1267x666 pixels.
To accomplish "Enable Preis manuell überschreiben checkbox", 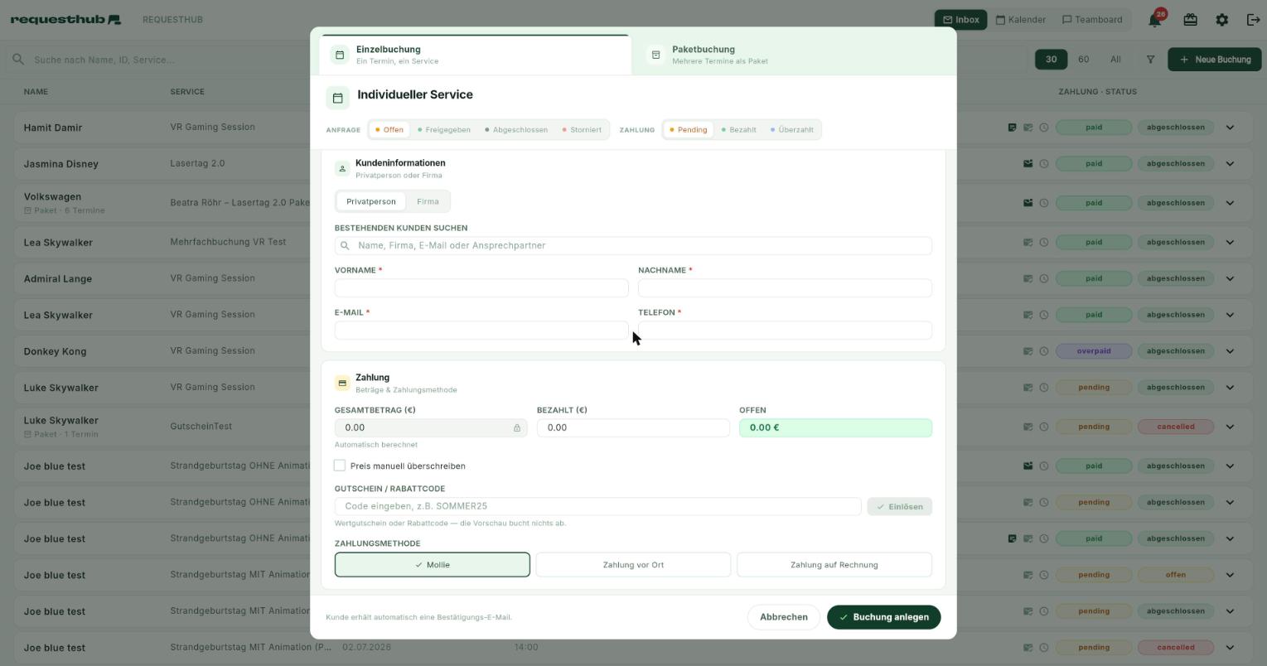I will point(340,466).
